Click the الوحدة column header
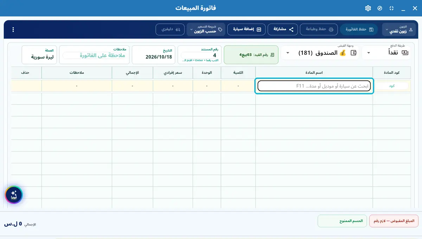This screenshot has height=239, width=422. tap(207, 72)
